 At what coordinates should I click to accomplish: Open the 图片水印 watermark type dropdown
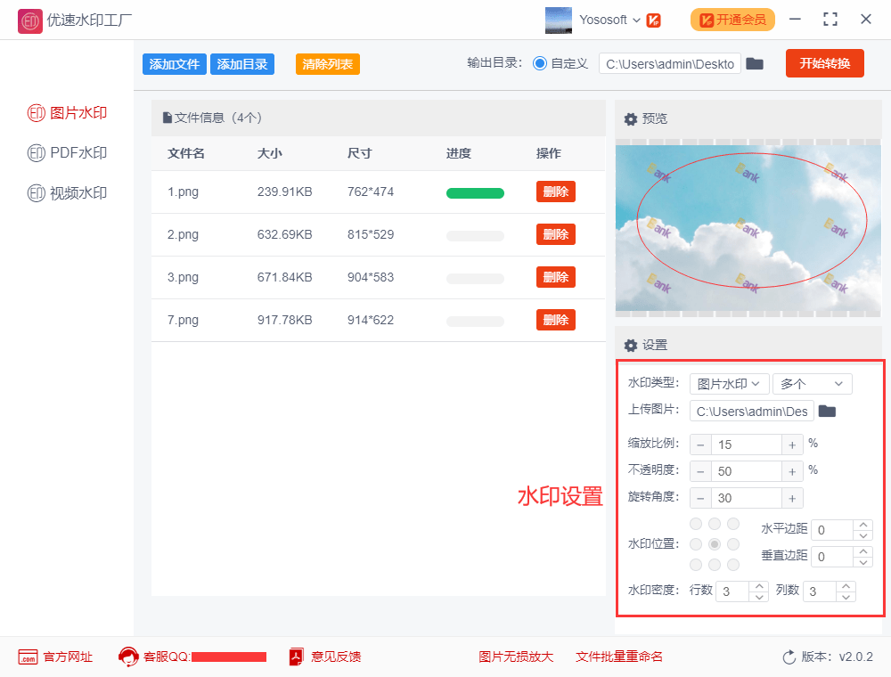pyautogui.click(x=729, y=384)
